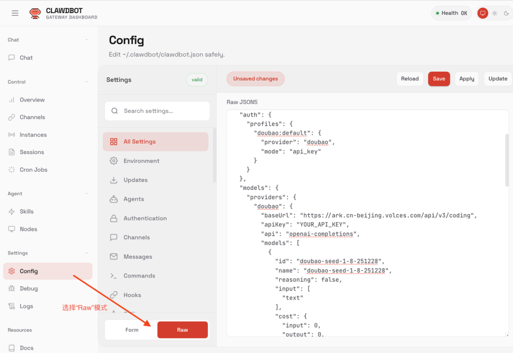
Task: Click the Channels link icon in sidebar
Action: tap(11, 117)
